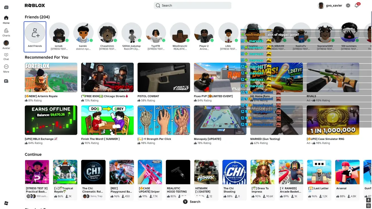Click the circular record icon at bottom right
The height and width of the screenshot is (209, 372).
click(x=369, y=206)
